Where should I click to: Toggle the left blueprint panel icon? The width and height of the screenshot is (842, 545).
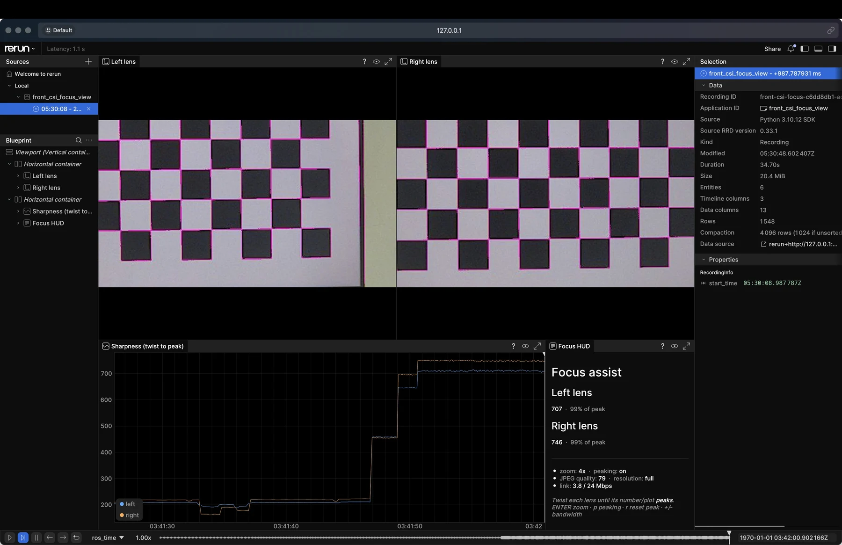tap(805, 49)
